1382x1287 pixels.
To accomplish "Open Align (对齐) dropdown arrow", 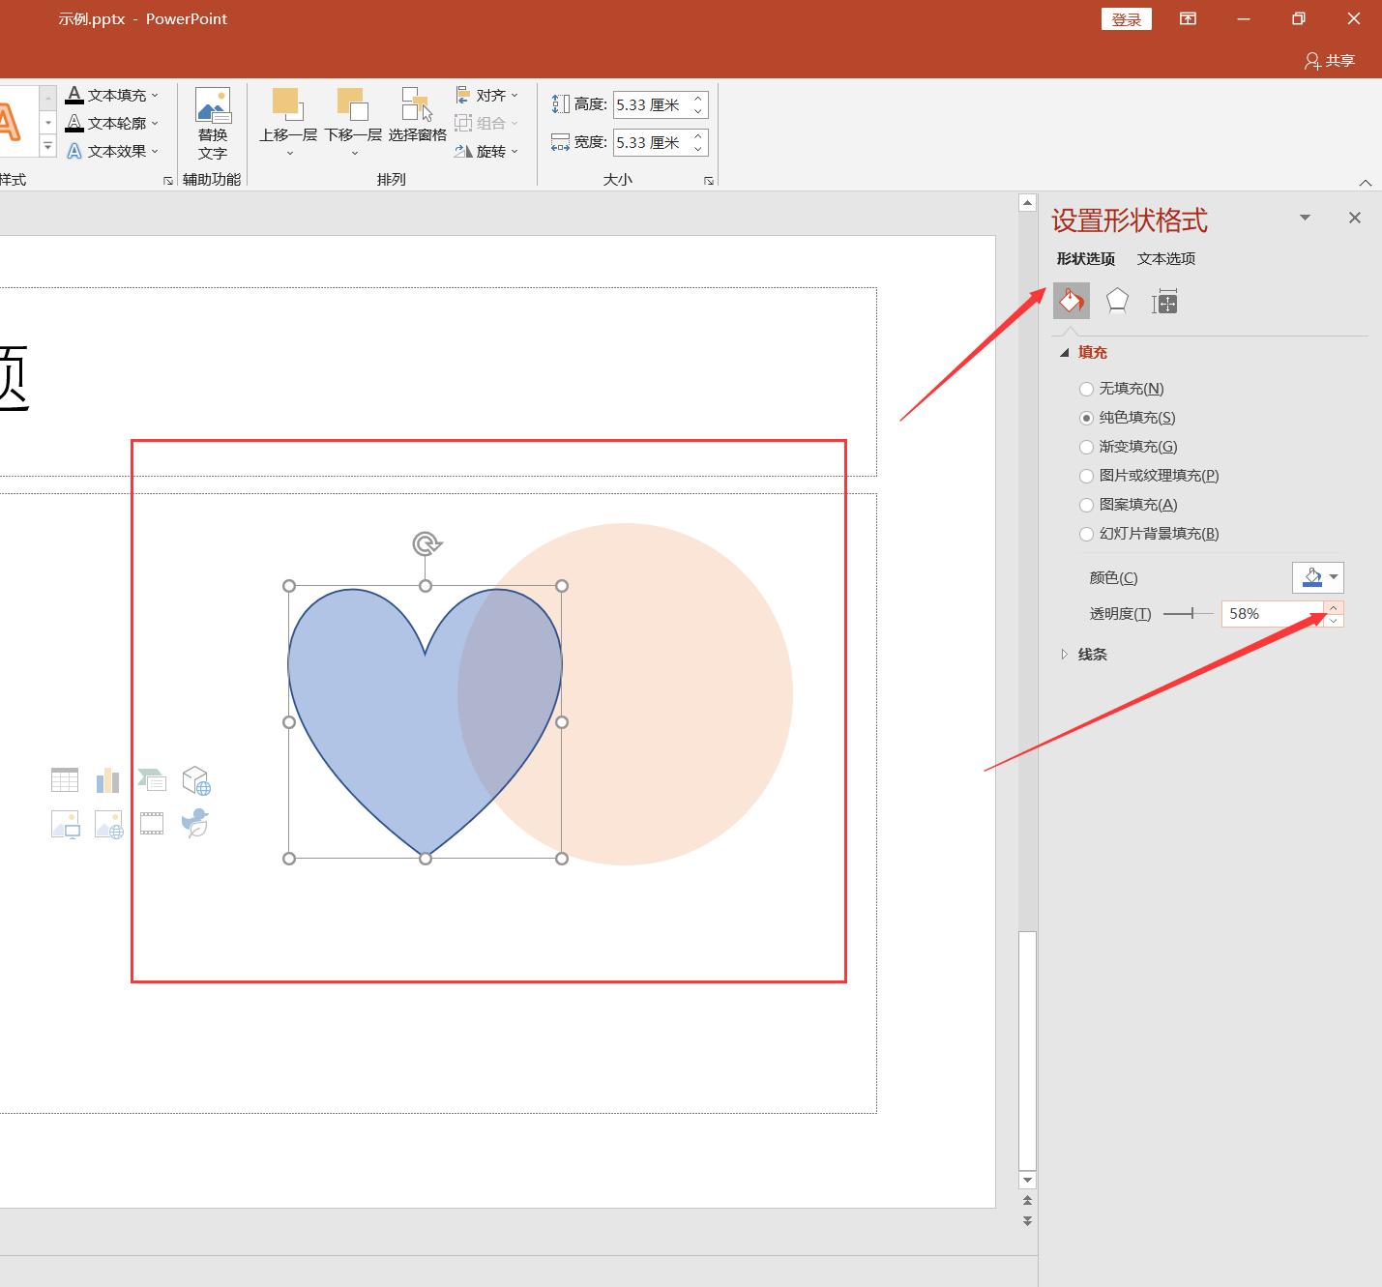I will (515, 96).
